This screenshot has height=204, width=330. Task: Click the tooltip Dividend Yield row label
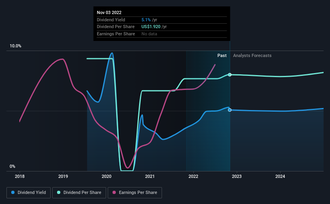111,20
